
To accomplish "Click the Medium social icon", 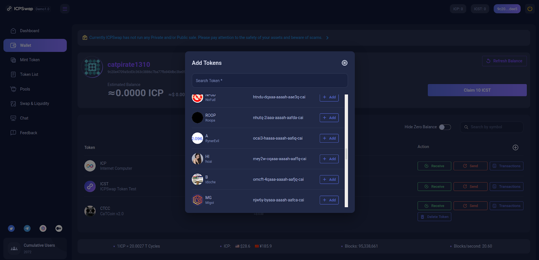I will (x=59, y=228).
